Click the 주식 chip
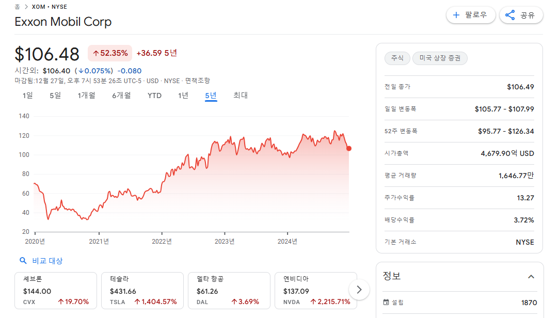Image resolution: width=559 pixels, height=318 pixels. pyautogui.click(x=397, y=58)
